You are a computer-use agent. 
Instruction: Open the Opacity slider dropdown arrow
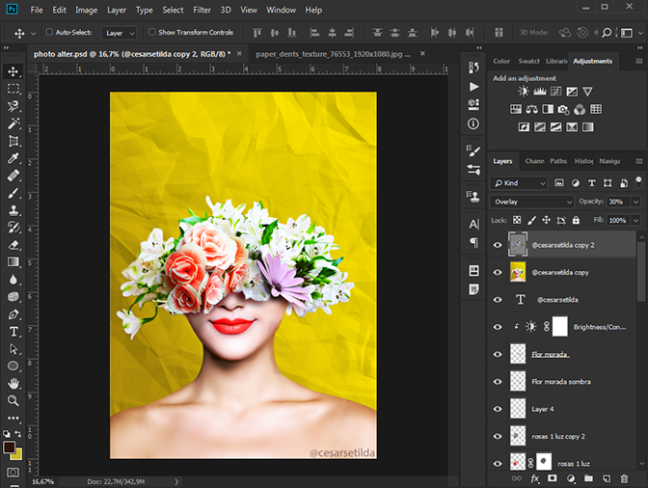click(x=636, y=202)
